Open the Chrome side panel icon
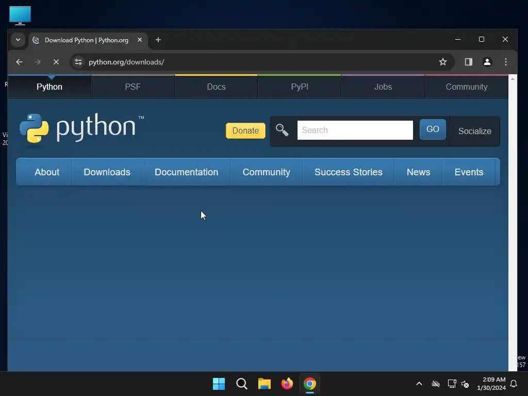This screenshot has width=528, height=396. point(468,62)
